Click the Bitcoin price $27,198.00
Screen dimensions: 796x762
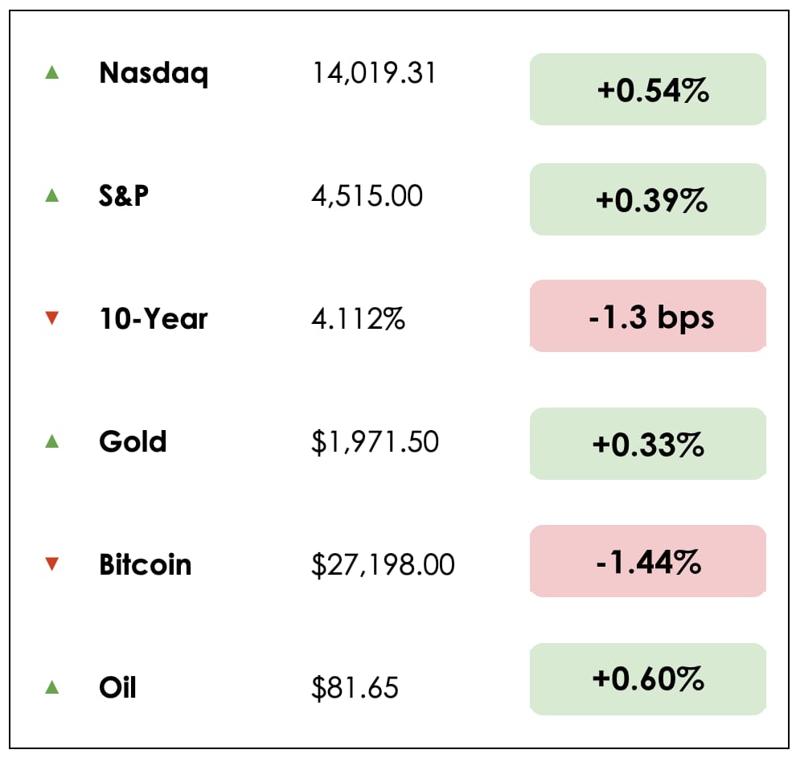[x=383, y=565]
